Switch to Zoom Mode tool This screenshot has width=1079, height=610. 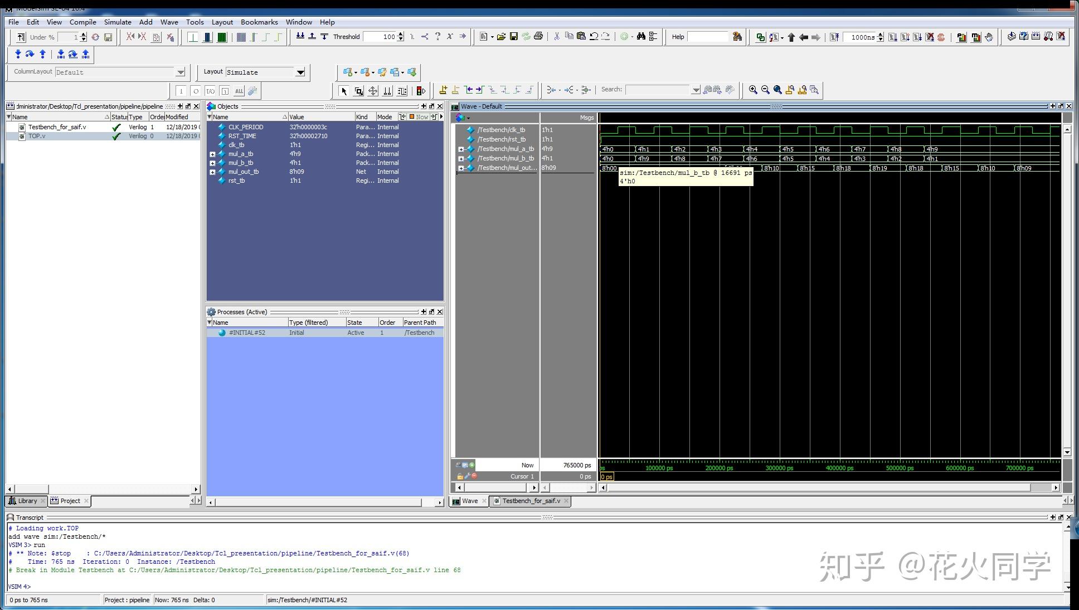click(358, 91)
